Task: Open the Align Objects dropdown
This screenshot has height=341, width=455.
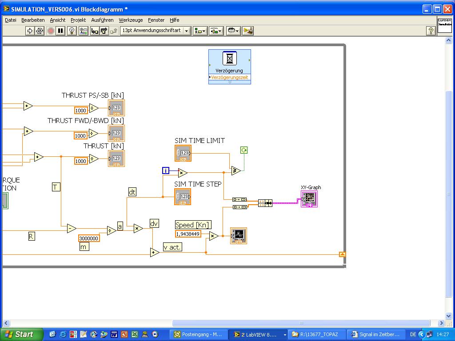Action: pyautogui.click(x=200, y=31)
